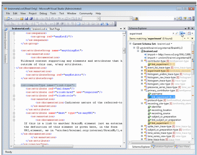Image resolution: width=197 pixels, height=155 pixels.
Task: Open Solution Explorer from toolbar icon
Action: pos(180,18)
